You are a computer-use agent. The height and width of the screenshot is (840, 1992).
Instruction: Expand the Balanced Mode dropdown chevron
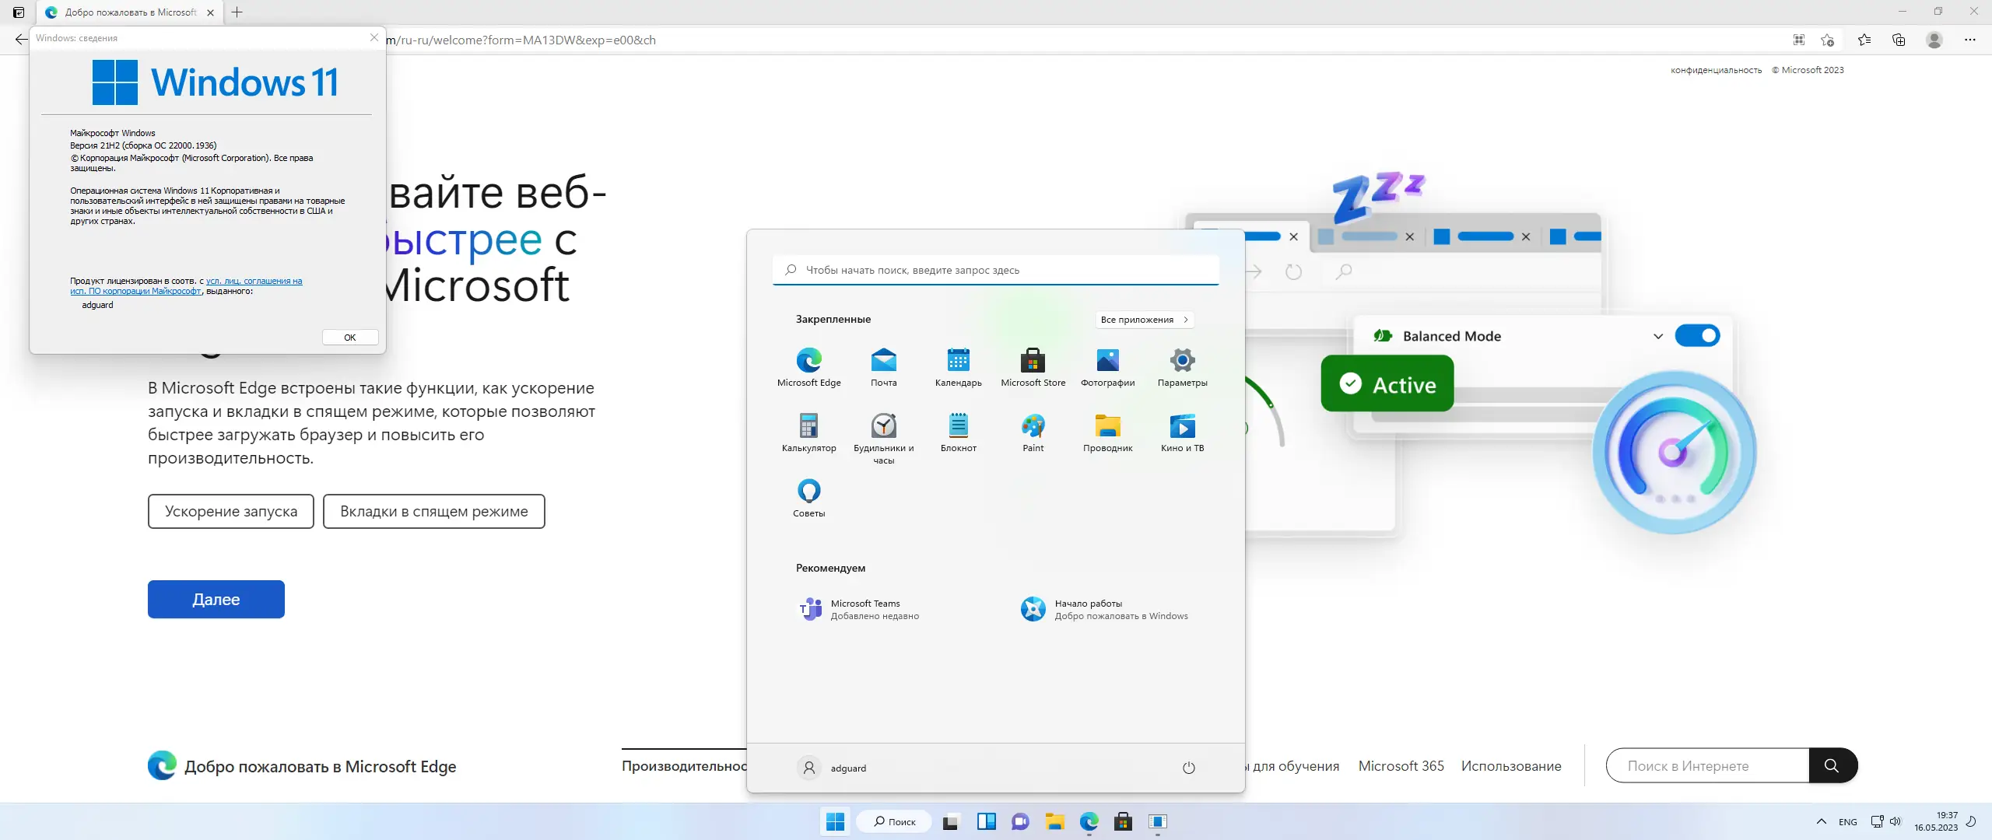coord(1657,336)
